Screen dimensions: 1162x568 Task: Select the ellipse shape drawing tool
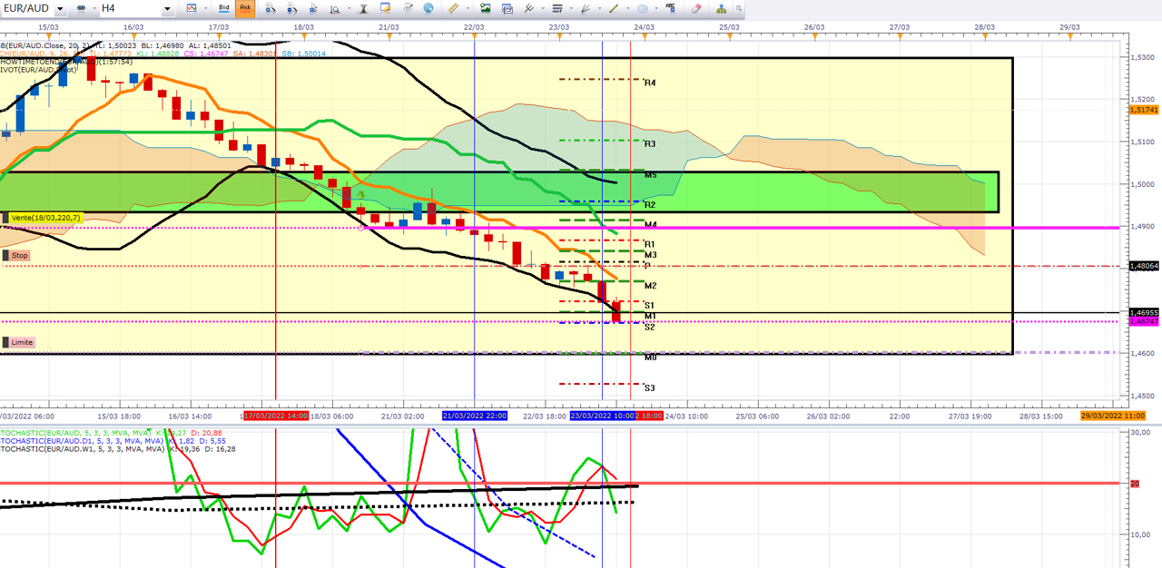(x=642, y=8)
